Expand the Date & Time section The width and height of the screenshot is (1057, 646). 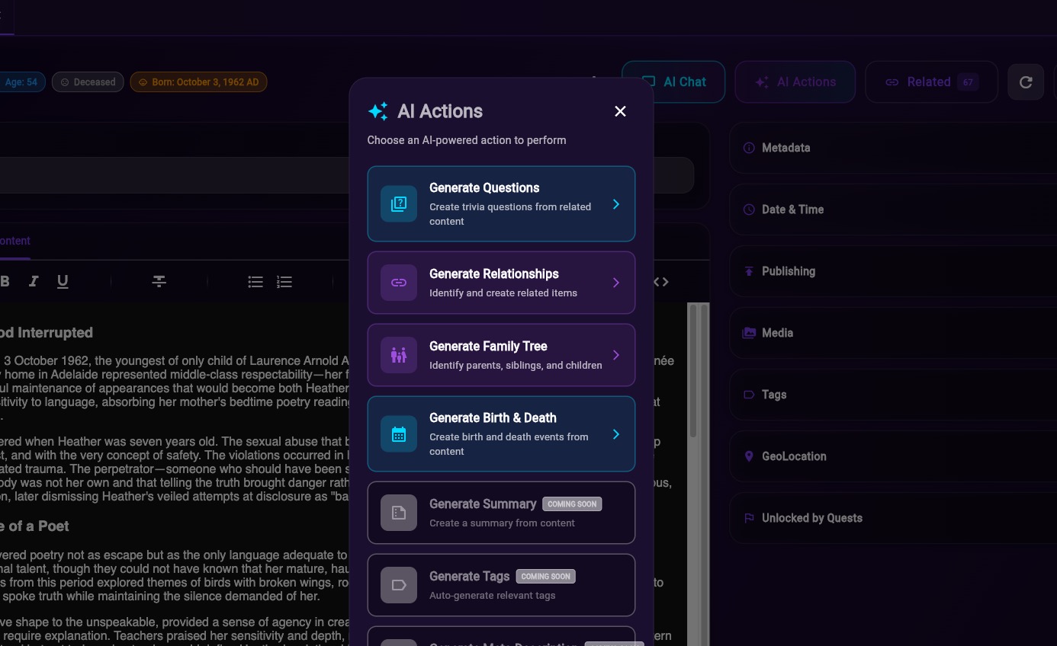[792, 209]
